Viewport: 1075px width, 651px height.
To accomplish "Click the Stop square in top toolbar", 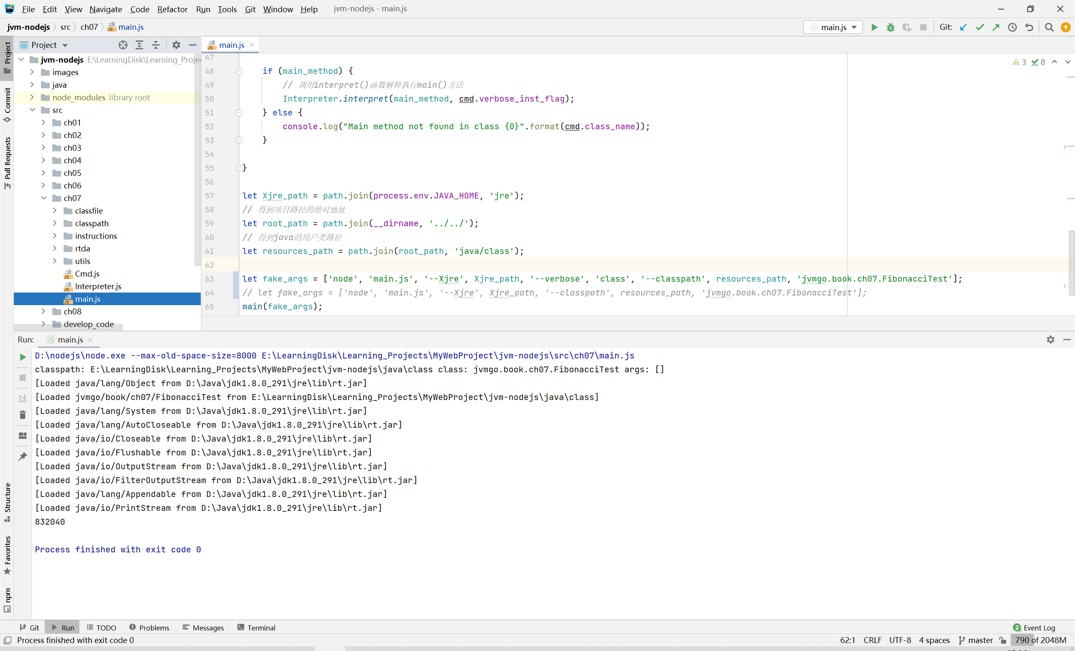I will tap(923, 27).
